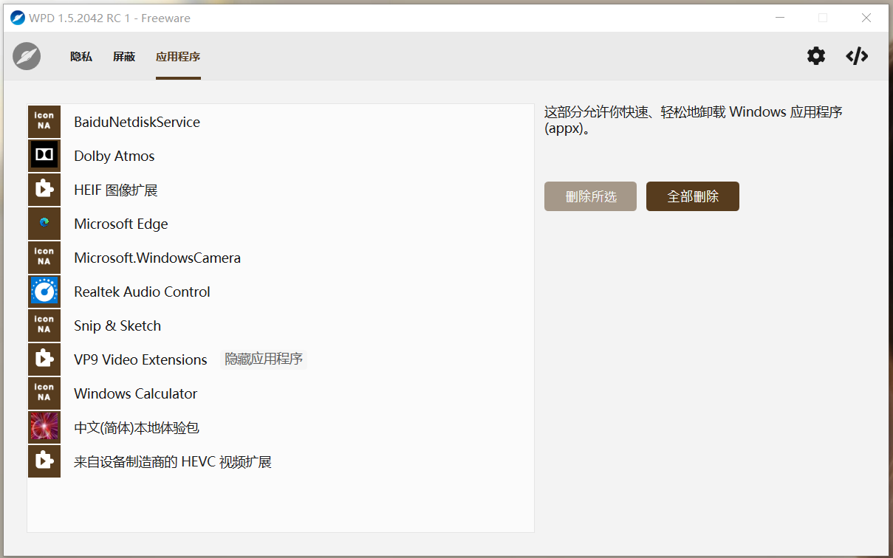Select the Realtek Audio Control name
Screen dimensions: 893x558
pyautogui.click(x=143, y=292)
